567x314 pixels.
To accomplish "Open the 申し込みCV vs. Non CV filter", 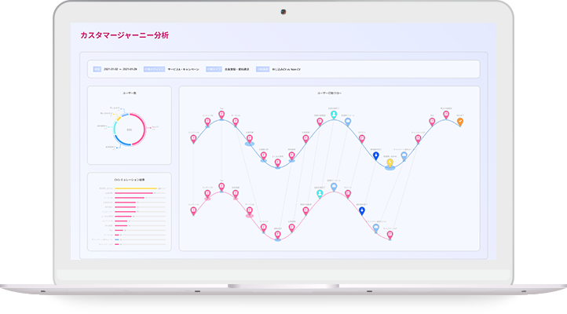I will 284,69.
